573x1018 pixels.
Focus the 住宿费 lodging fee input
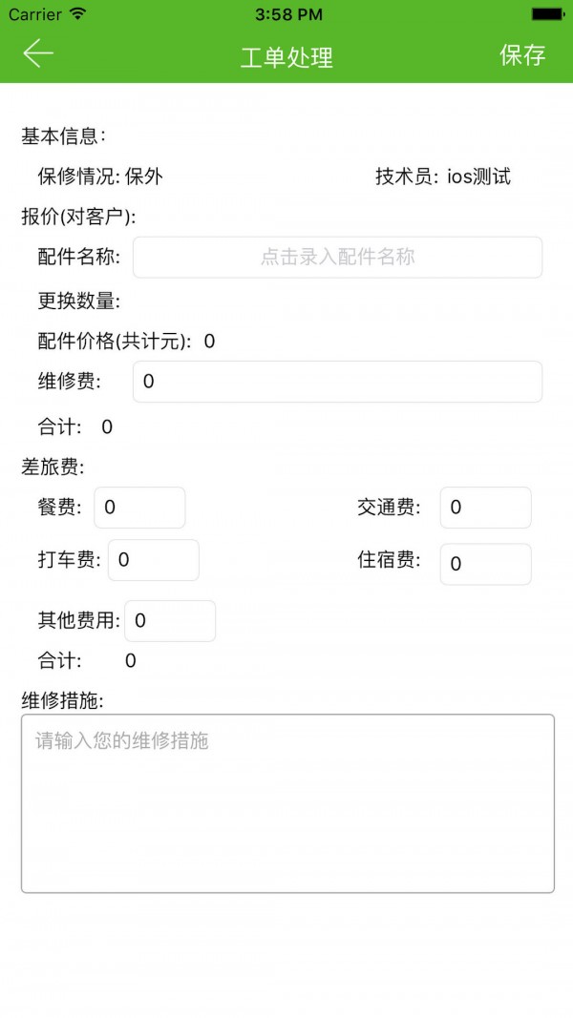click(x=485, y=564)
